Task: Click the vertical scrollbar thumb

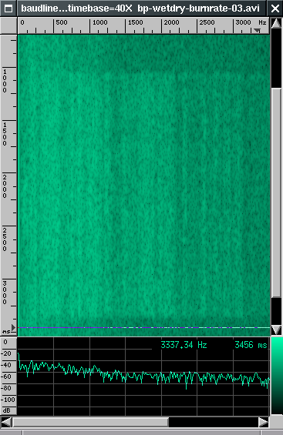Action: [276, 192]
